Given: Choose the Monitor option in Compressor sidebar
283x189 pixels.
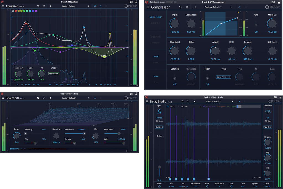Looking at the screenshot, I should click(156, 43).
